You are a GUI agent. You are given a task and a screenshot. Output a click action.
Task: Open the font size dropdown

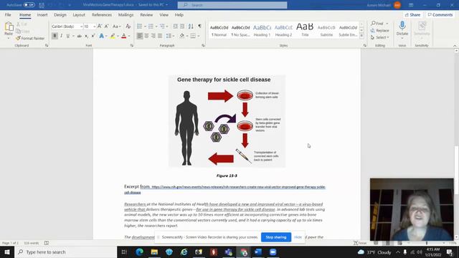(x=94, y=27)
